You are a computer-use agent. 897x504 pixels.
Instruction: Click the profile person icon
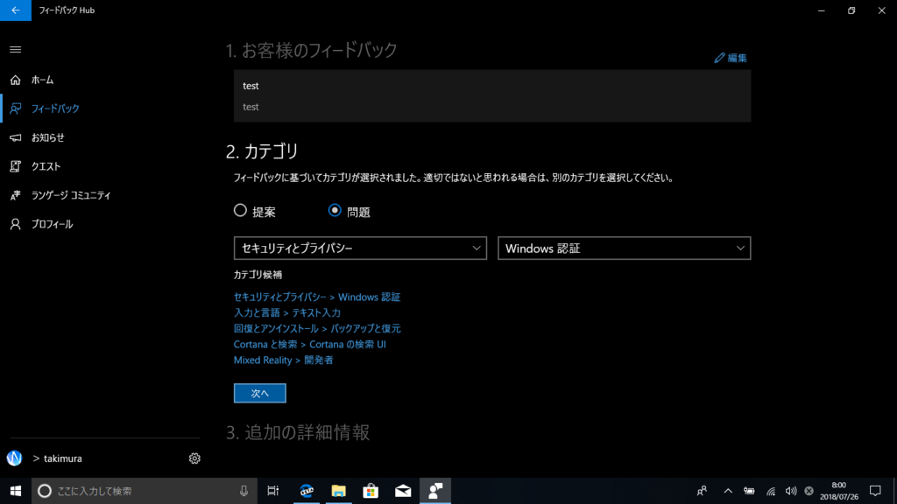[16, 224]
